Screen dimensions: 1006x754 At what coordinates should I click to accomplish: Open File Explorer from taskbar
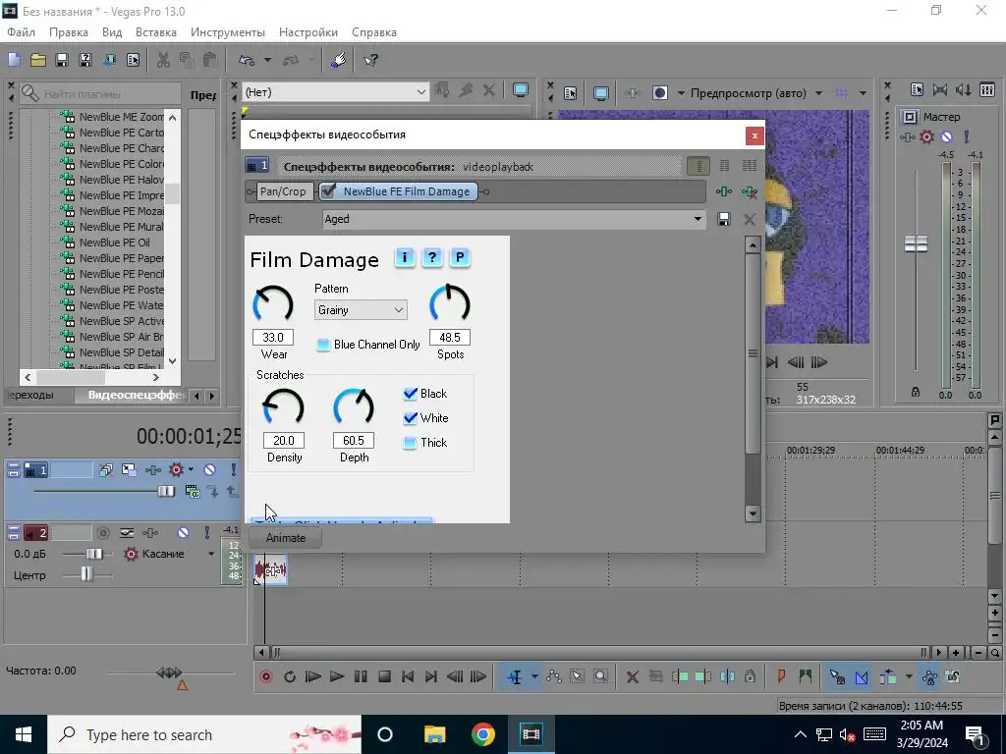[x=434, y=734]
